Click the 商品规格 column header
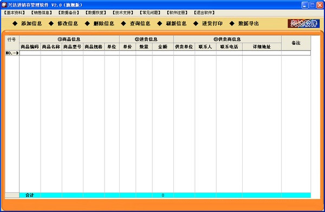The width and height of the screenshot is (325, 212). click(x=94, y=47)
